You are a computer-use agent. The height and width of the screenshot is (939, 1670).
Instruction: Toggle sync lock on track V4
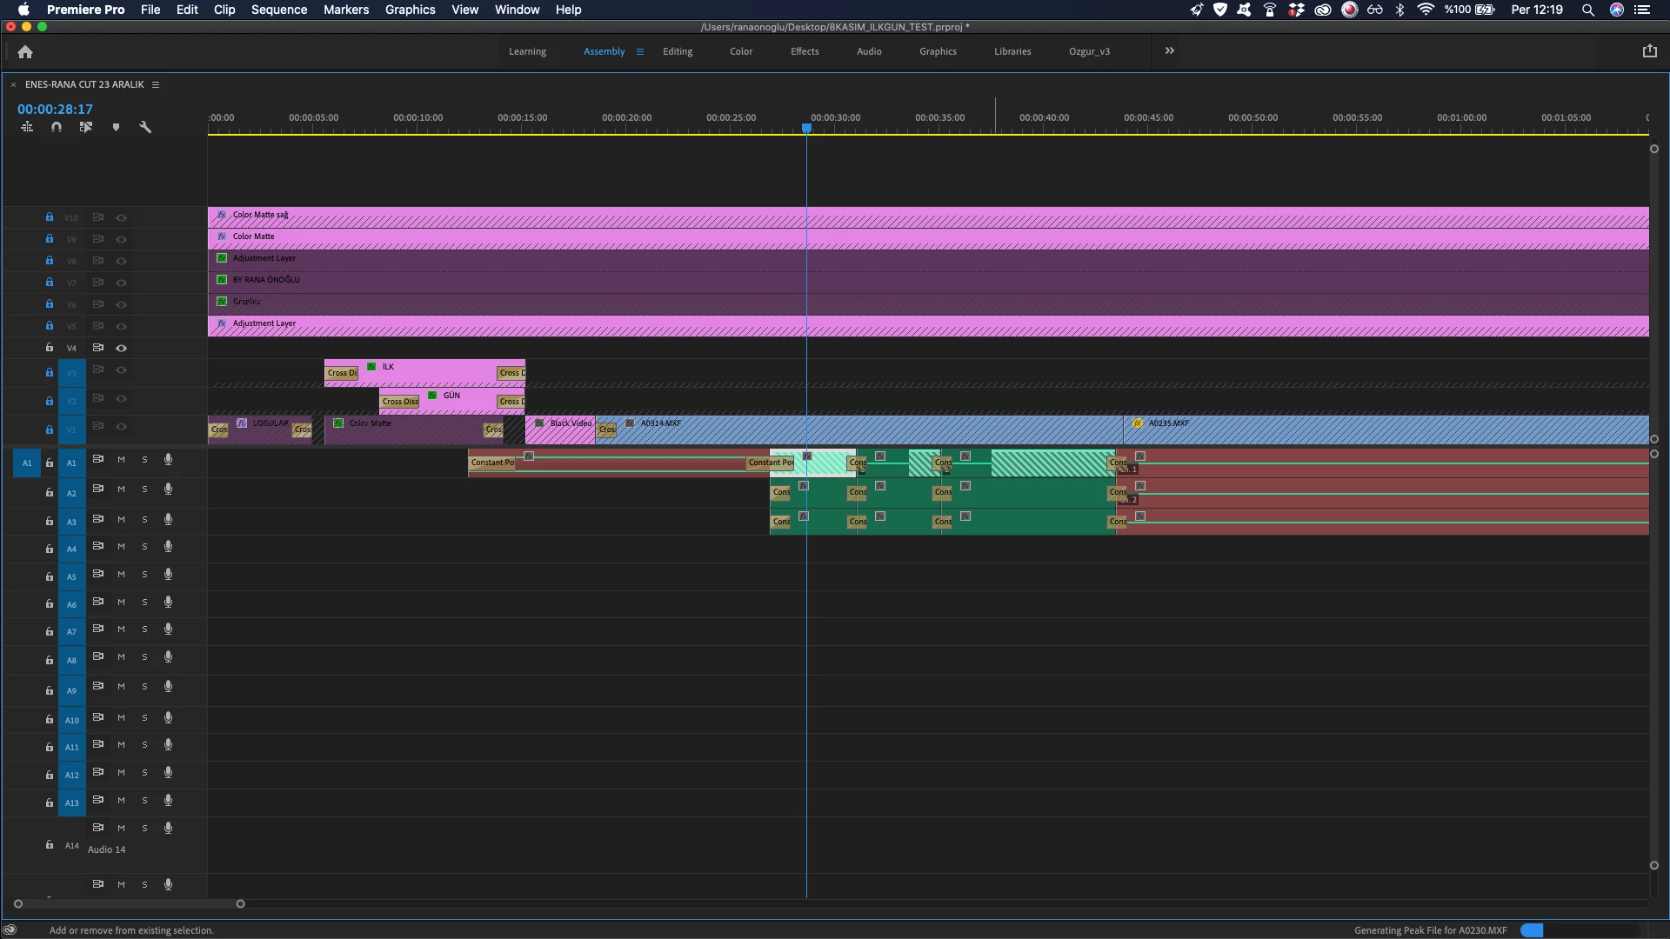[x=98, y=348]
